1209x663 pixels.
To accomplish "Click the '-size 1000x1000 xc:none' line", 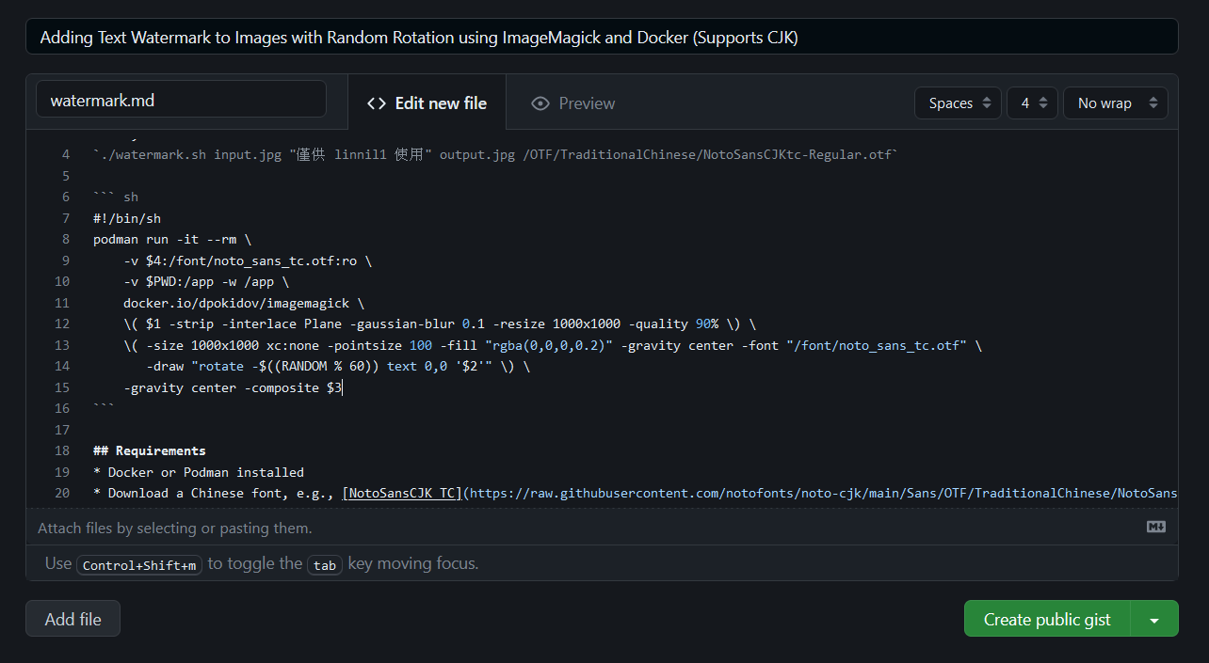I will [x=553, y=345].
